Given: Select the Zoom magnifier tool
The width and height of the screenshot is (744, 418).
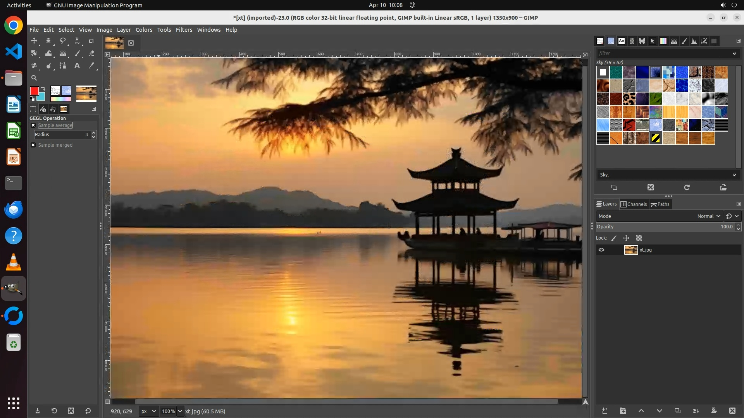Looking at the screenshot, I should tap(34, 78).
